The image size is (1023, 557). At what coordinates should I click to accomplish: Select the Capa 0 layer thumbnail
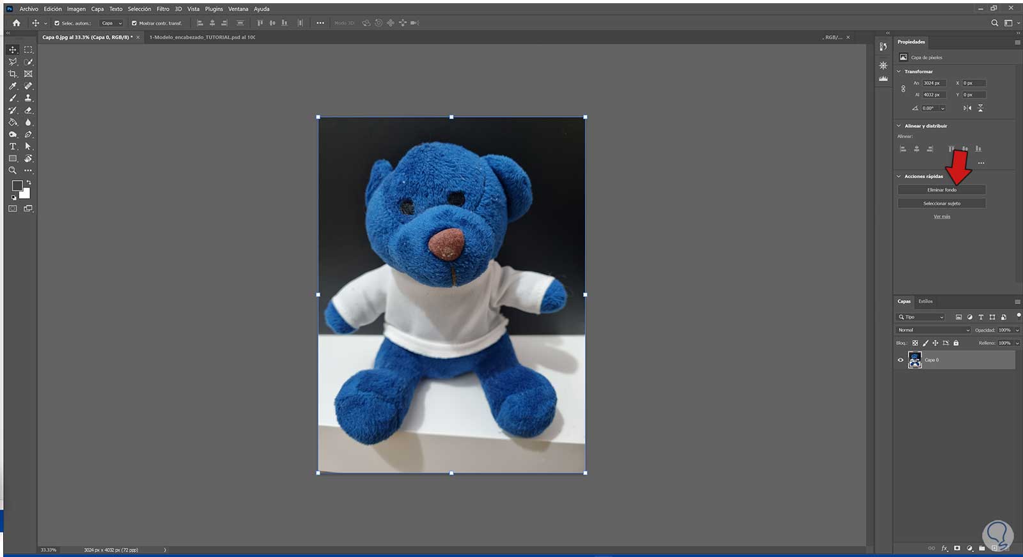click(915, 360)
